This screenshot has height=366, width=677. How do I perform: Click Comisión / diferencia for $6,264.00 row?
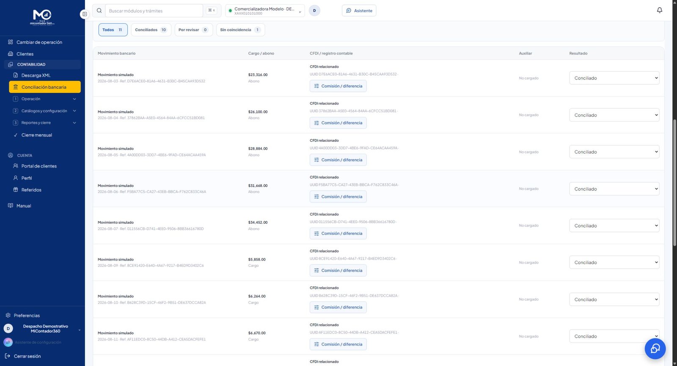(x=338, y=307)
